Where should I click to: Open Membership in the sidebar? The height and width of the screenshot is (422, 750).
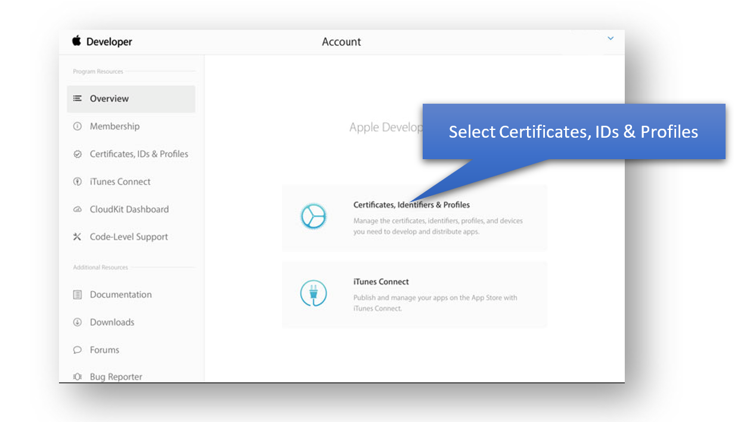click(x=114, y=126)
